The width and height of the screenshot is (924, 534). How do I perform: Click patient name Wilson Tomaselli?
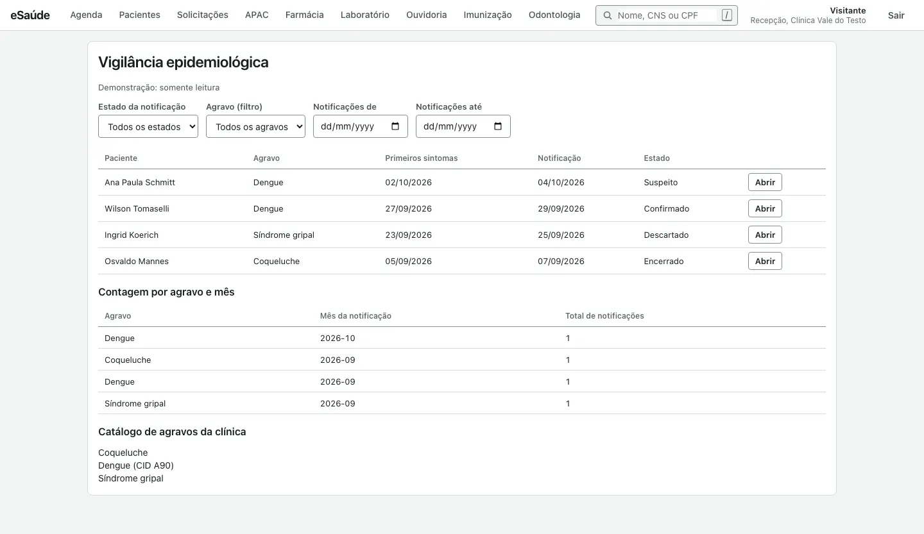coord(137,208)
